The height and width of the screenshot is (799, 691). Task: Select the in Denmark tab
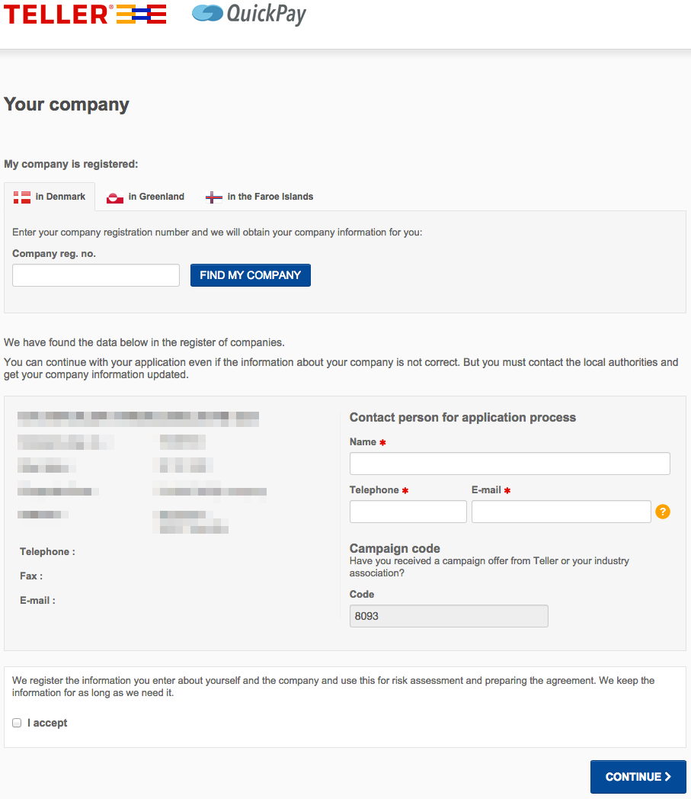click(x=50, y=197)
